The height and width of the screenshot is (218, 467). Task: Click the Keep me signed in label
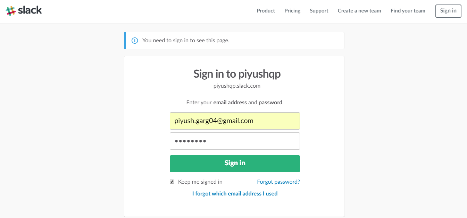[x=200, y=182]
